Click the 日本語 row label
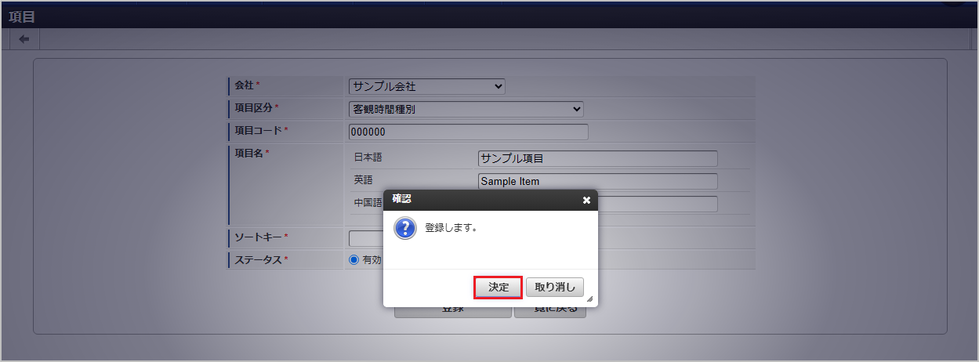The height and width of the screenshot is (362, 979). tap(368, 157)
